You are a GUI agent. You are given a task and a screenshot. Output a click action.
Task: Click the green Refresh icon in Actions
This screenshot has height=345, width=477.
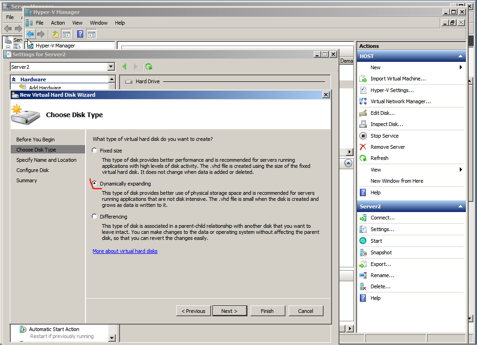[x=363, y=158]
